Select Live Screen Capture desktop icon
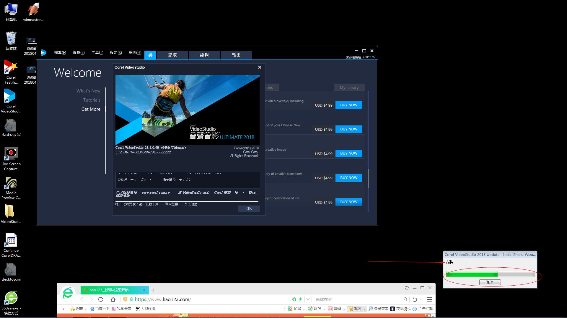The width and height of the screenshot is (567, 318). tap(11, 159)
